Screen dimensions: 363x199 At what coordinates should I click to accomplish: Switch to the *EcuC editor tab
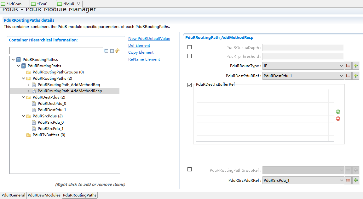(43, 4)
